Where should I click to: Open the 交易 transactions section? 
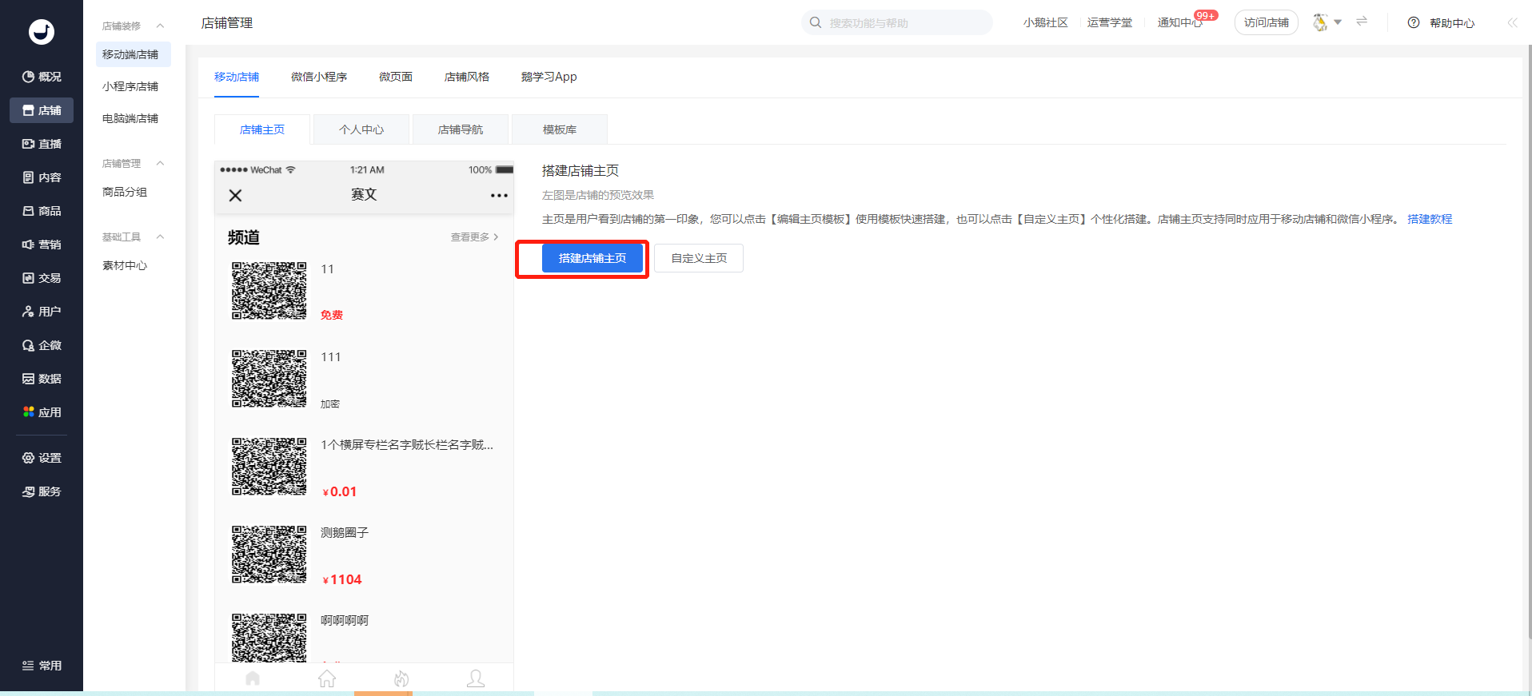pos(42,278)
